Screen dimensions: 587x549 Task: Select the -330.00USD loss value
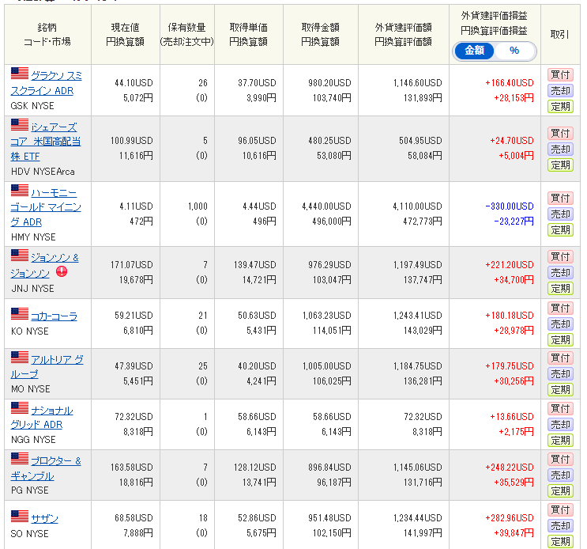[509, 206]
